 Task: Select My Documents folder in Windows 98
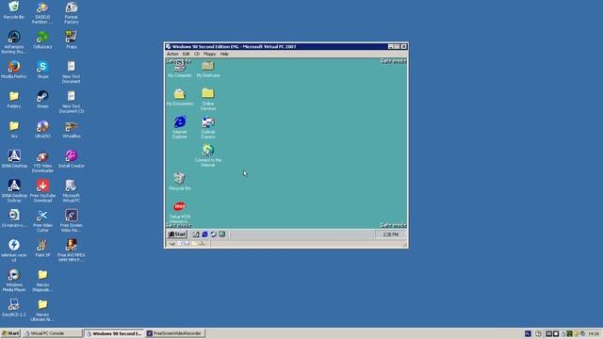pyautogui.click(x=180, y=97)
